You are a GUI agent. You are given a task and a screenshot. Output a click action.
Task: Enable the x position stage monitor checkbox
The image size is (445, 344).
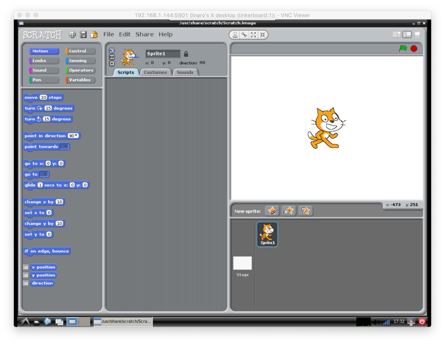point(26,267)
